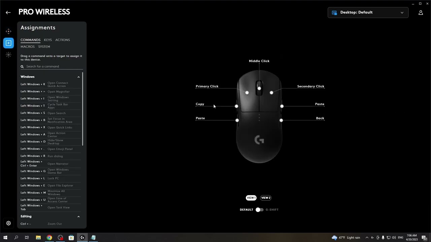Click the microphone icon in system tray
This screenshot has width=431, height=242.
point(383,238)
